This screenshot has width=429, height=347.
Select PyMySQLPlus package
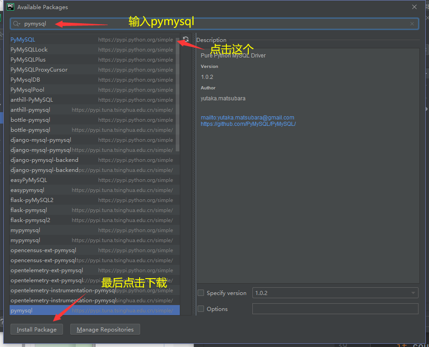pyautogui.click(x=94, y=60)
